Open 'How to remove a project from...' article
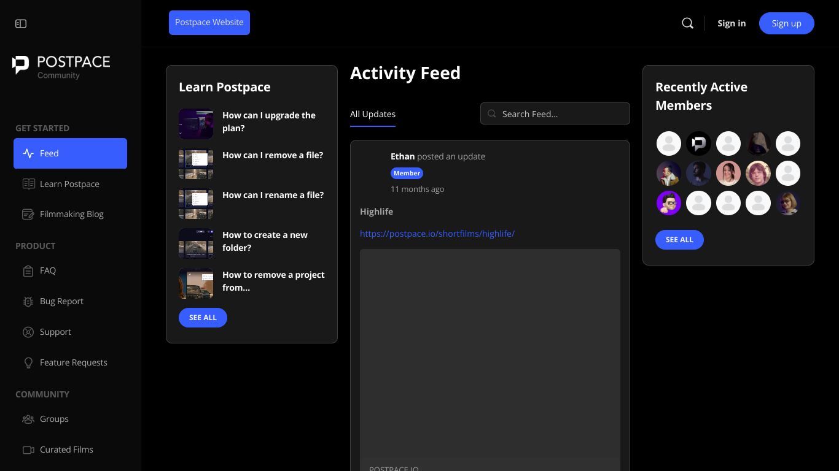The height and width of the screenshot is (471, 839). pyautogui.click(x=274, y=281)
